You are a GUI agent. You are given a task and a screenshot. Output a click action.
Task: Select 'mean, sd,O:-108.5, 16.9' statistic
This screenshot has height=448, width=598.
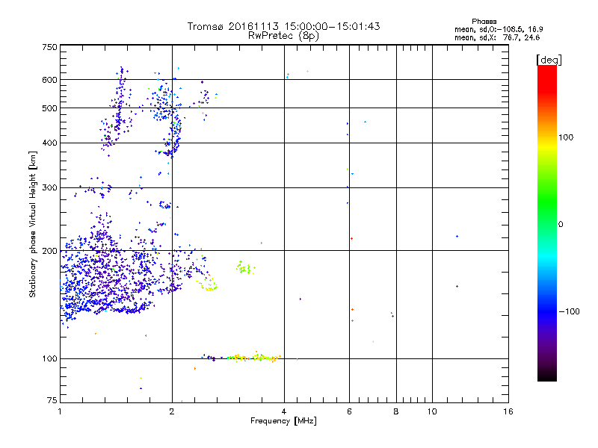[499, 29]
